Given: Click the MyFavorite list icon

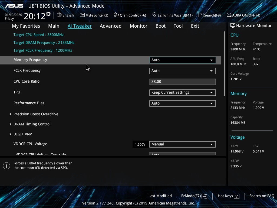Looking at the screenshot, I should click(x=82, y=15).
